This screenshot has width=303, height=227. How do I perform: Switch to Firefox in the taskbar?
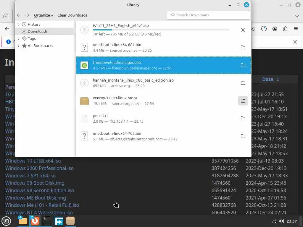coord(35,221)
